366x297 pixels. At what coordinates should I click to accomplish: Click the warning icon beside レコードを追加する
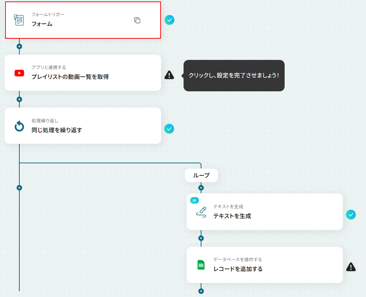point(351,267)
